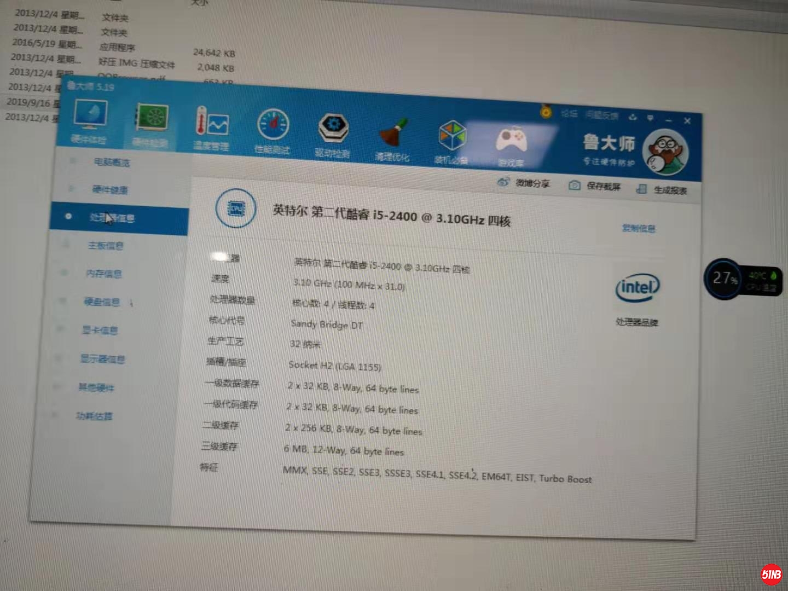Click 保存截屏 button

(595, 186)
